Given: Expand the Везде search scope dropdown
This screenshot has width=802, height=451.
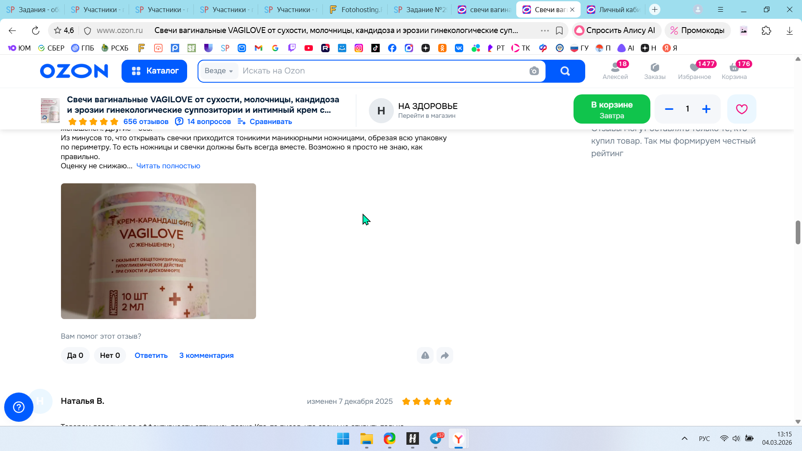Looking at the screenshot, I should 219,71.
